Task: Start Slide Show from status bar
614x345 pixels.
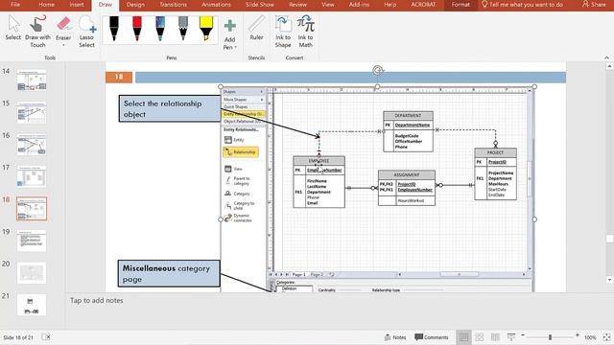Action: coord(511,336)
